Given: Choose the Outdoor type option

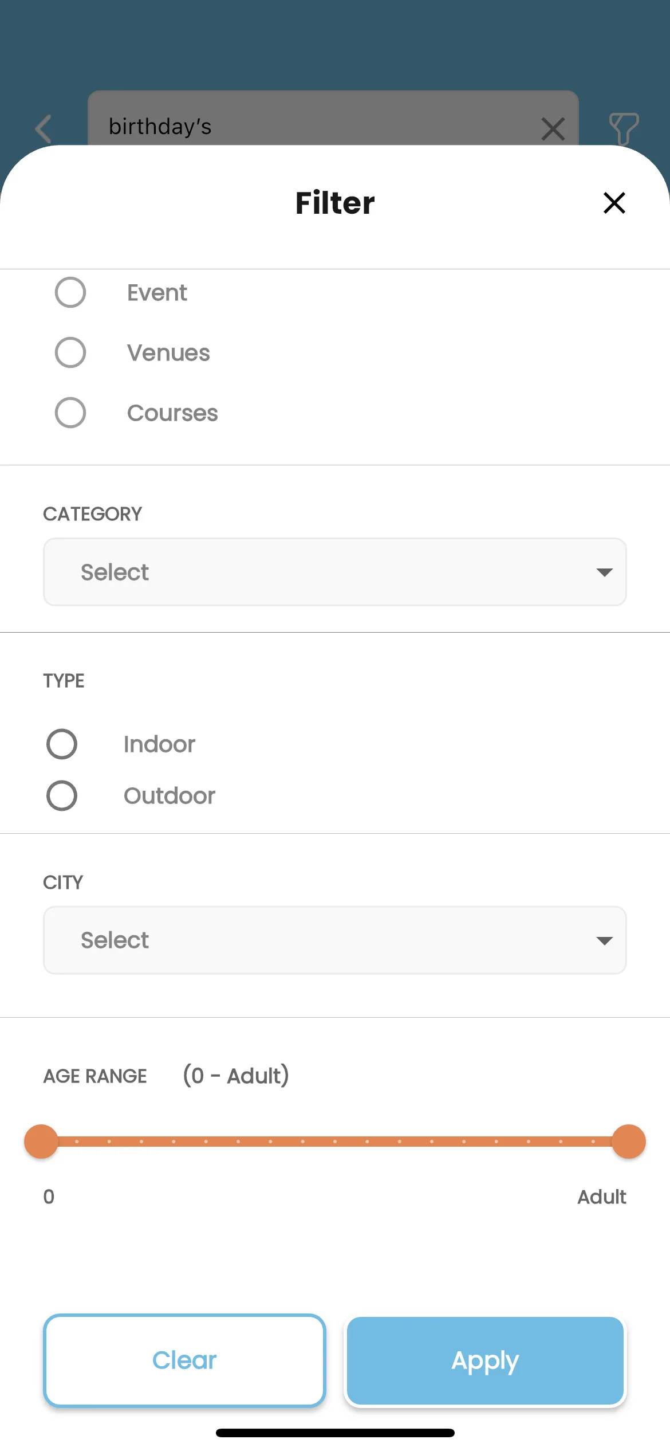Looking at the screenshot, I should (x=62, y=795).
